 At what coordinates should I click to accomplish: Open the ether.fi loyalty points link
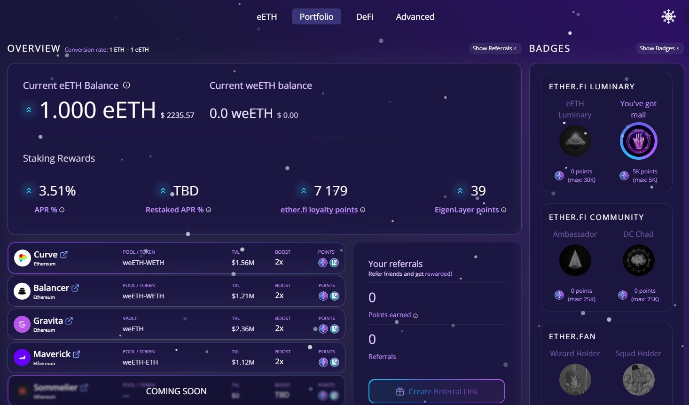[319, 210]
